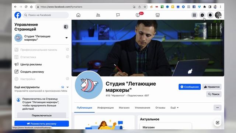Image resolution: width=236 pixels, height=133 pixels.
Task: Click the Нравится like button
Action: [212, 87]
